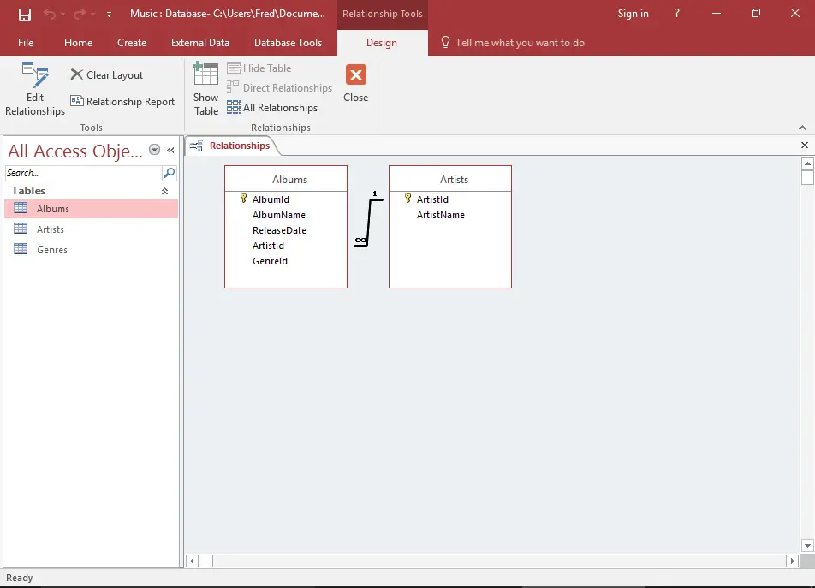Select the relationship line between tables

coord(370,221)
